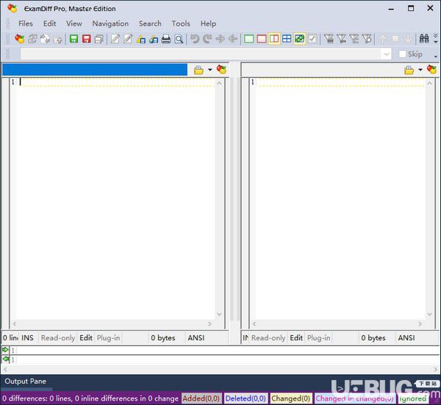The width and height of the screenshot is (441, 405).
Task: Open the View menu
Action: coord(74,24)
